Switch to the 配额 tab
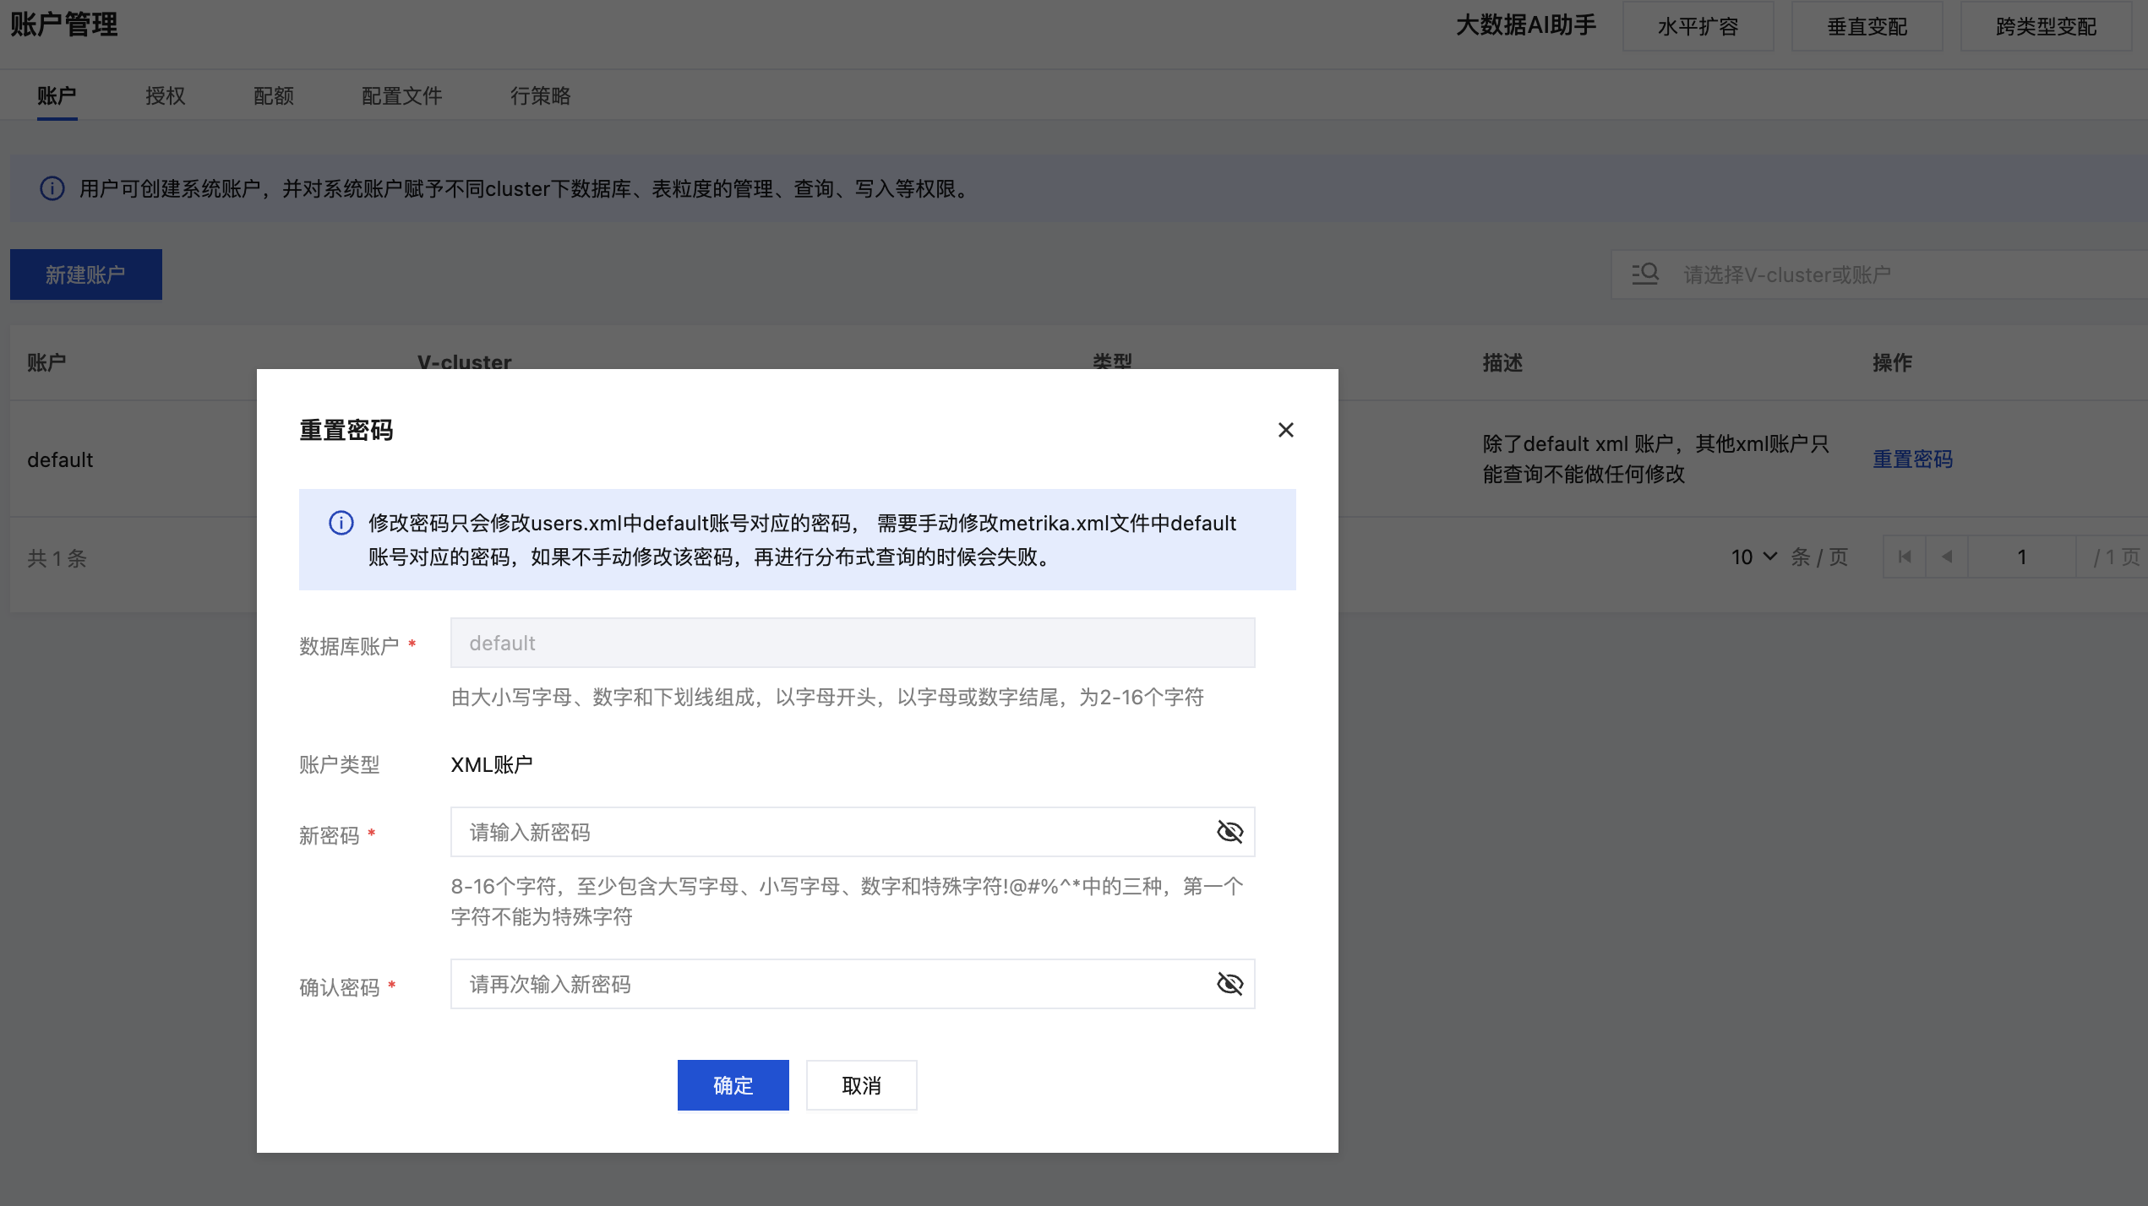Image resolution: width=2148 pixels, height=1206 pixels. [273, 96]
